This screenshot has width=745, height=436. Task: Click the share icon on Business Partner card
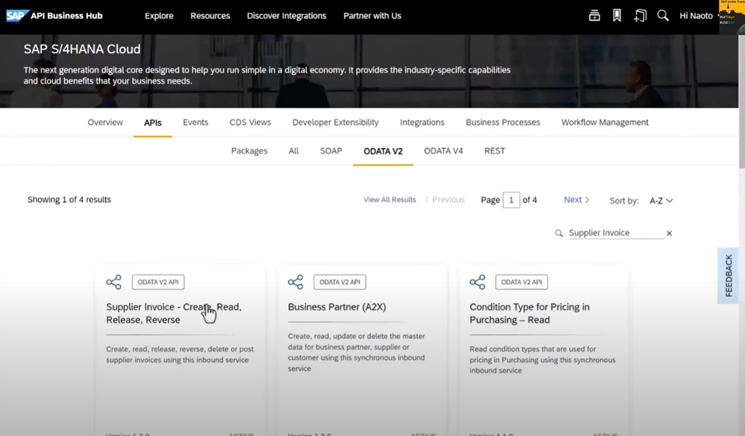[x=295, y=282]
